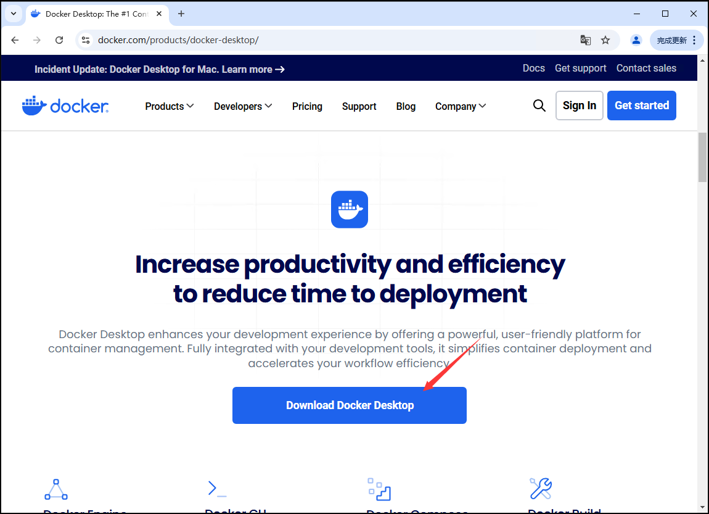Open the Blog page
Screen dimensions: 709x514
406,106
